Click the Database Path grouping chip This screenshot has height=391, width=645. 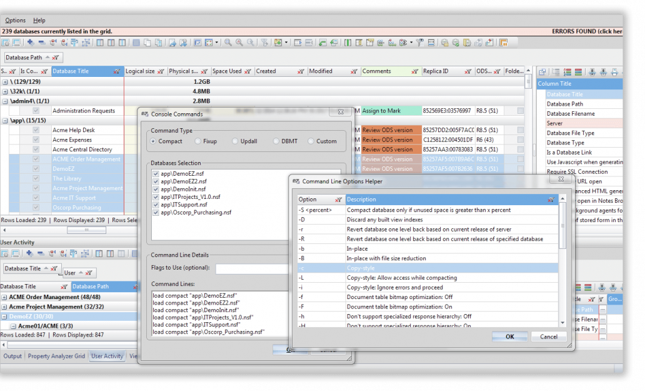click(33, 58)
